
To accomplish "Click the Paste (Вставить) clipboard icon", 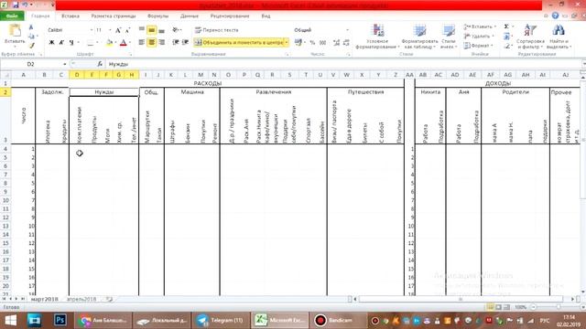I will 15,30.
